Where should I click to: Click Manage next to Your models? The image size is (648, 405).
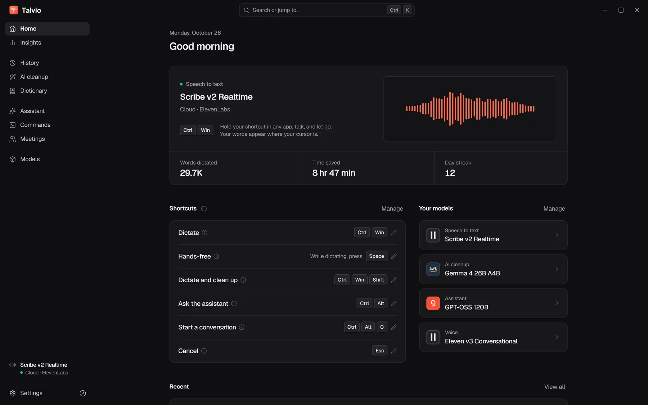tap(554, 208)
